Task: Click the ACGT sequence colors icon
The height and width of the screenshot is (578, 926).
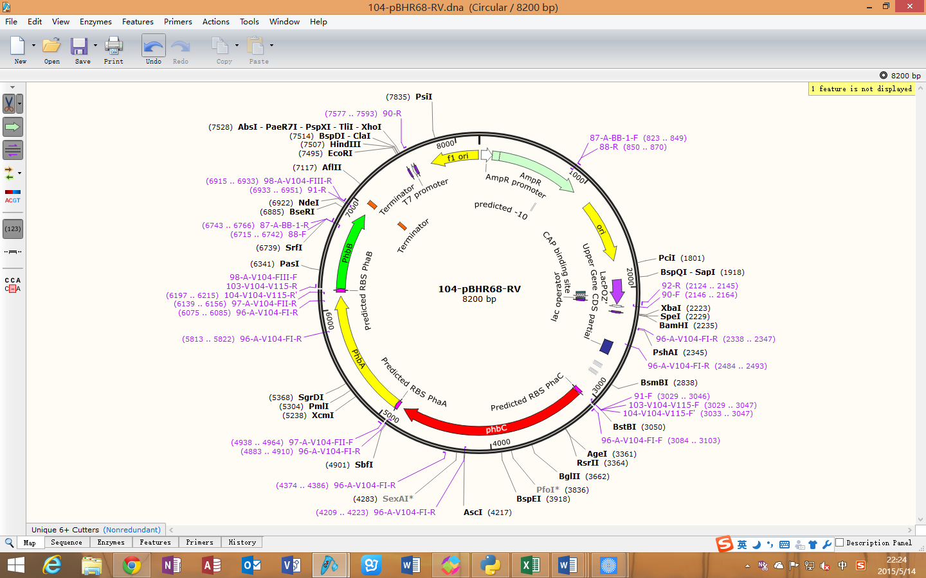Action: click(13, 196)
